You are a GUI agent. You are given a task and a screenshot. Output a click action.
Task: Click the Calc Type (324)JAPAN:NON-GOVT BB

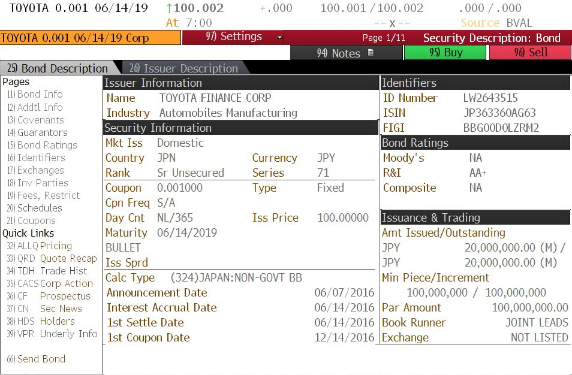click(x=236, y=278)
